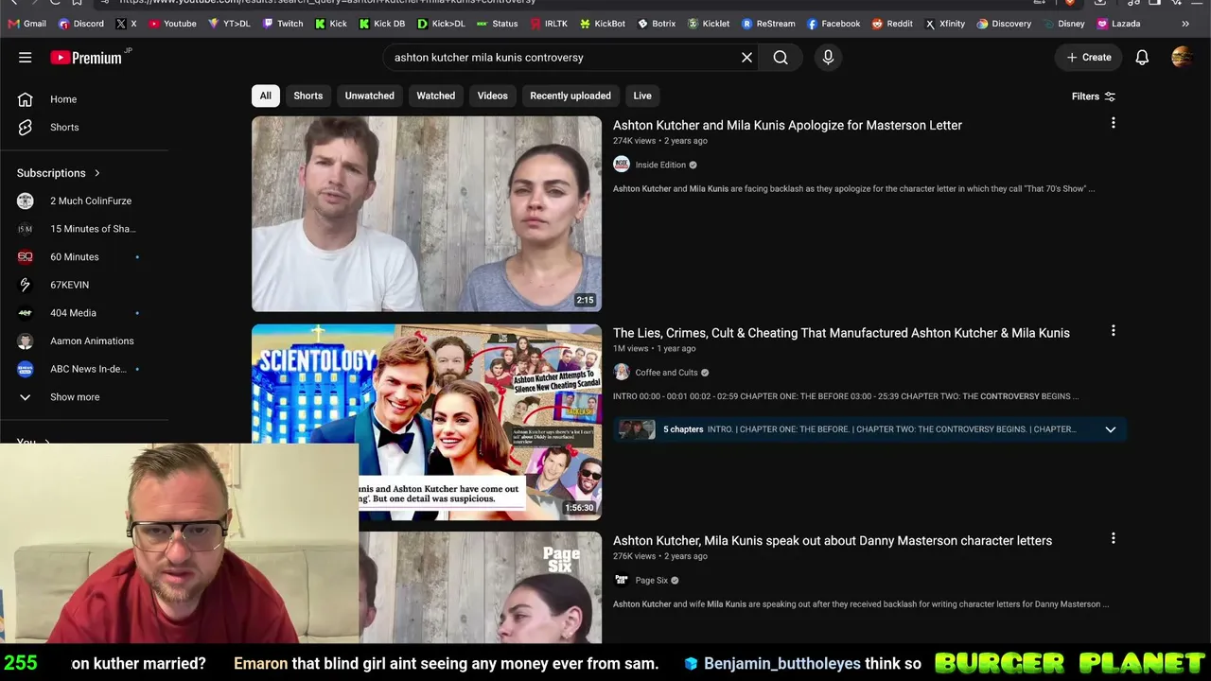This screenshot has height=681, width=1211.
Task: Open the YouTube hamburger guide menu
Action: coord(26,58)
